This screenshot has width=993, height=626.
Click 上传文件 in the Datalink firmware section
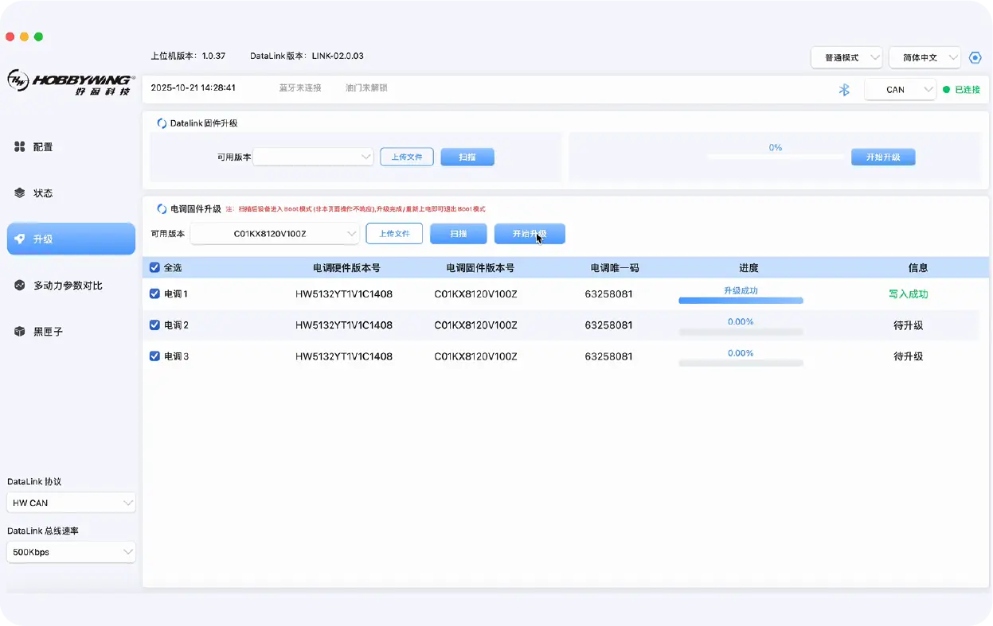tap(406, 157)
